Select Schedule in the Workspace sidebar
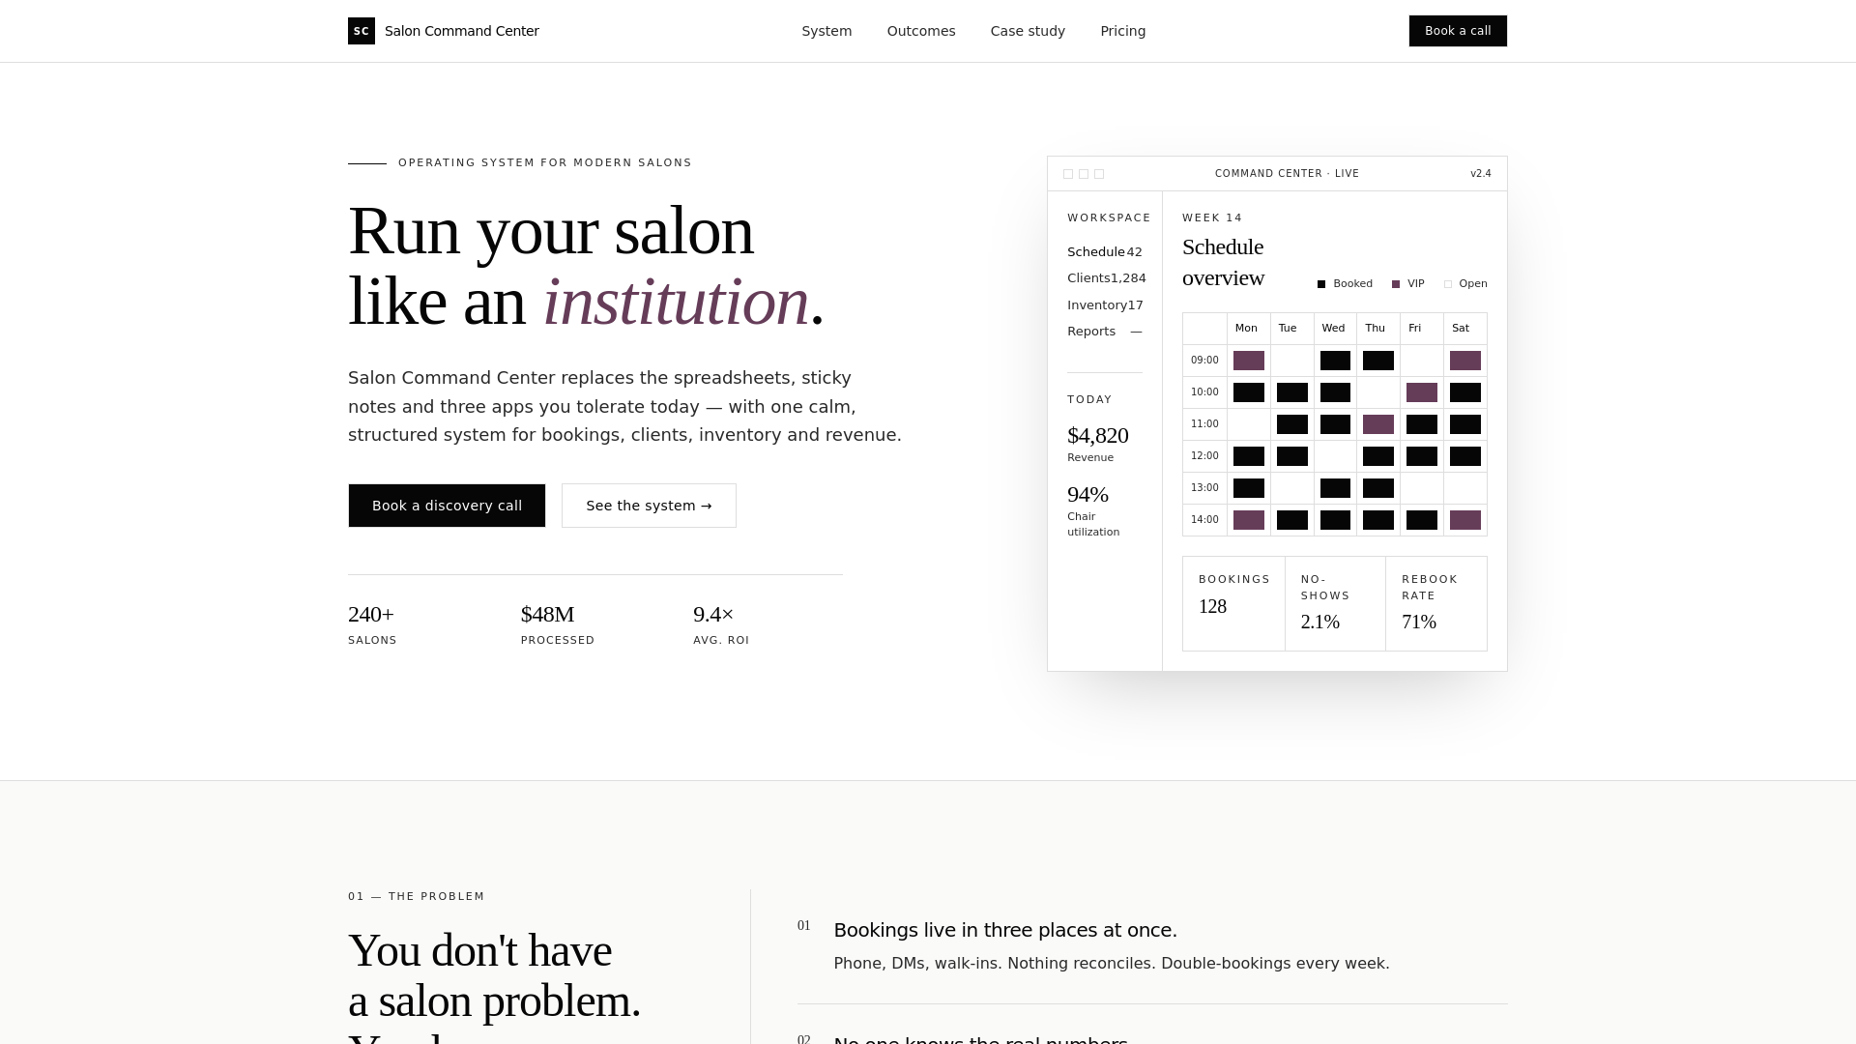Viewport: 1856px width, 1044px height. [x=1105, y=252]
